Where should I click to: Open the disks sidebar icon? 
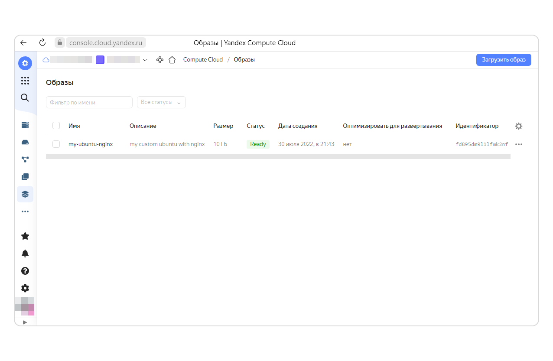point(25,142)
